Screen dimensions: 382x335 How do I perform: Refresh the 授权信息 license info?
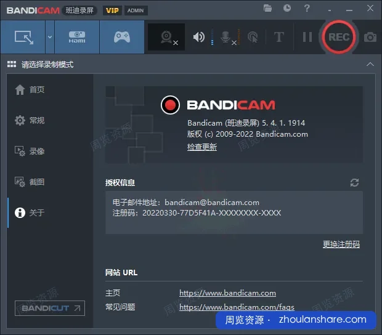354,183
